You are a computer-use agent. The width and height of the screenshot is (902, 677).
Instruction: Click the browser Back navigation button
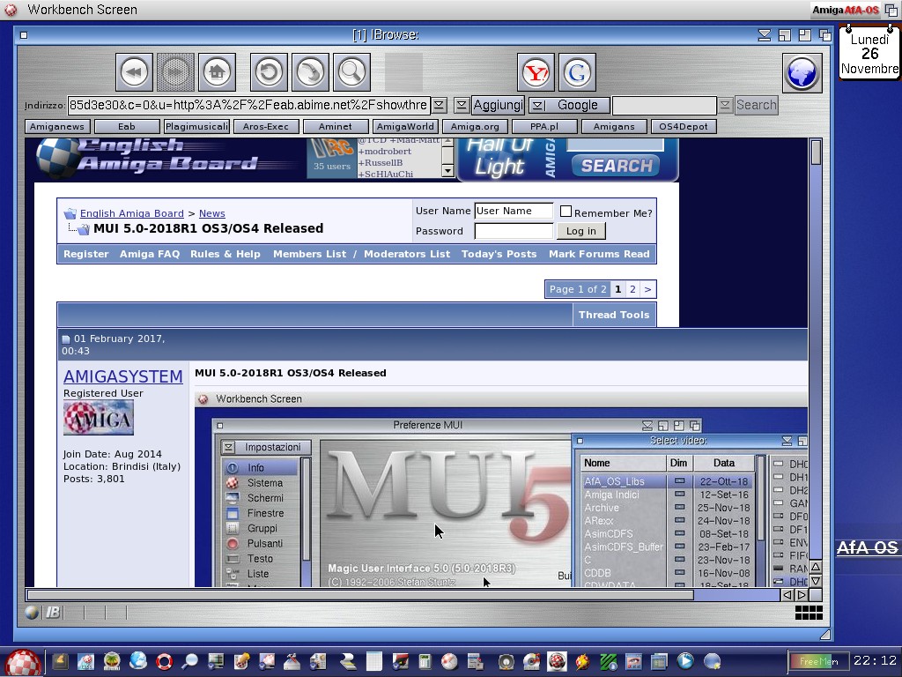pos(135,72)
